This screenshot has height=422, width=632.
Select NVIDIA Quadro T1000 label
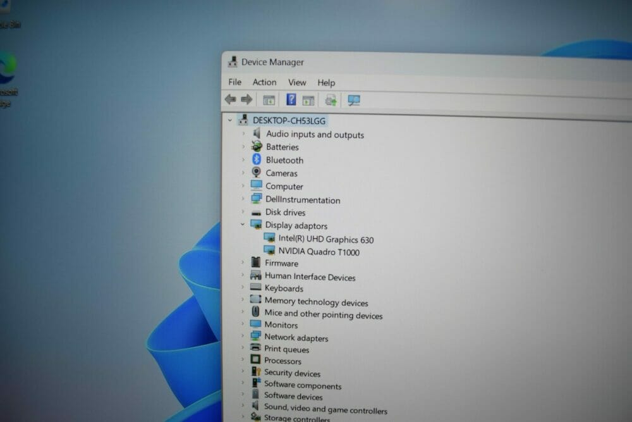click(x=319, y=252)
